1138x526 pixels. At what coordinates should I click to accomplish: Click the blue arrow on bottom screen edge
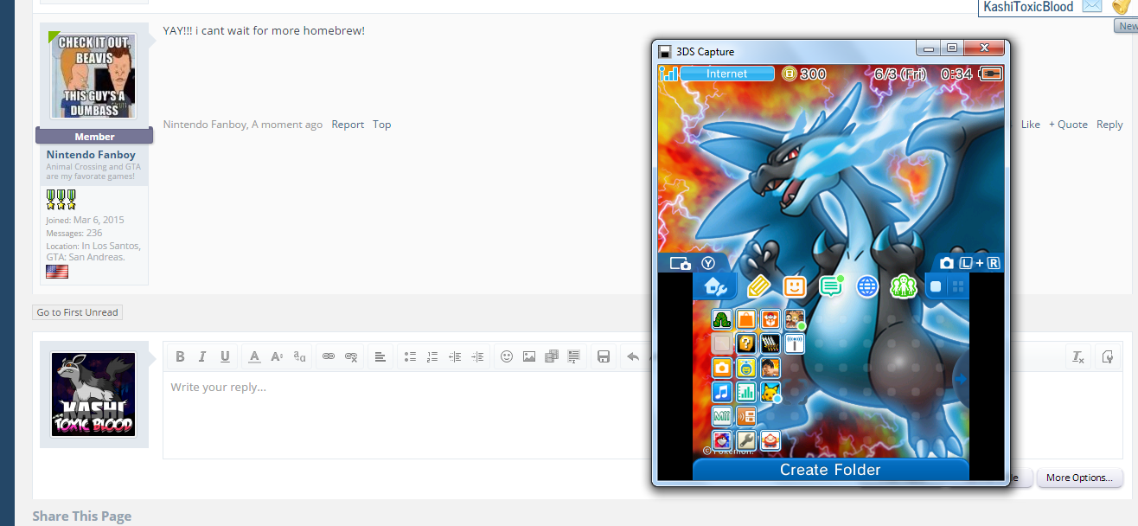(x=961, y=378)
